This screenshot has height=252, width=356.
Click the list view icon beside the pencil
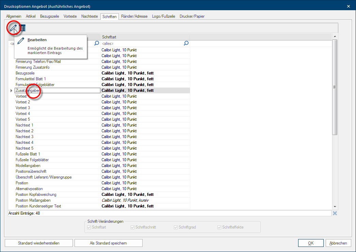point(22,29)
